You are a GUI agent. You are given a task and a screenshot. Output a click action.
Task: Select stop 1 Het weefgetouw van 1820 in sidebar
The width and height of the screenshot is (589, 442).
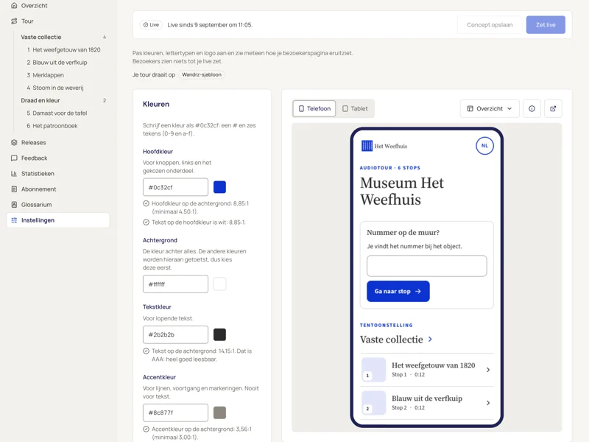pos(63,49)
